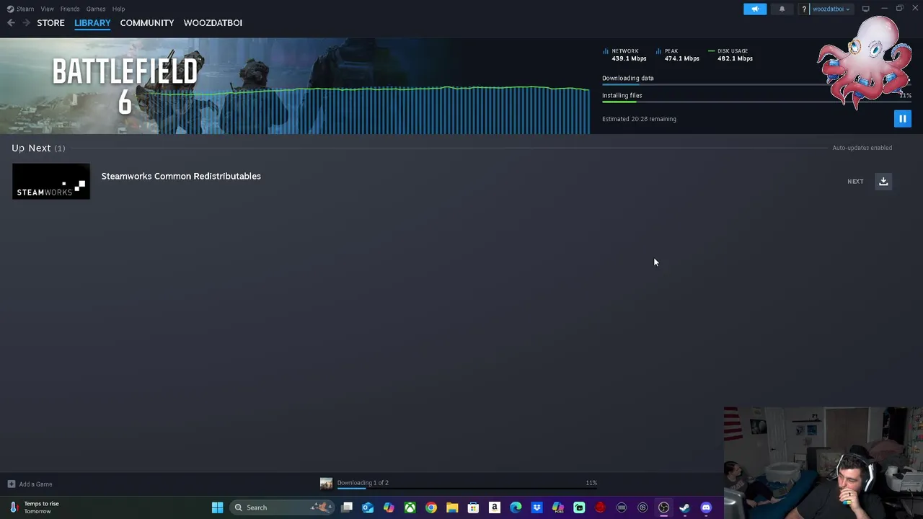Open Microsoft Edge from the taskbar
Image resolution: width=923 pixels, height=519 pixels.
(516, 507)
